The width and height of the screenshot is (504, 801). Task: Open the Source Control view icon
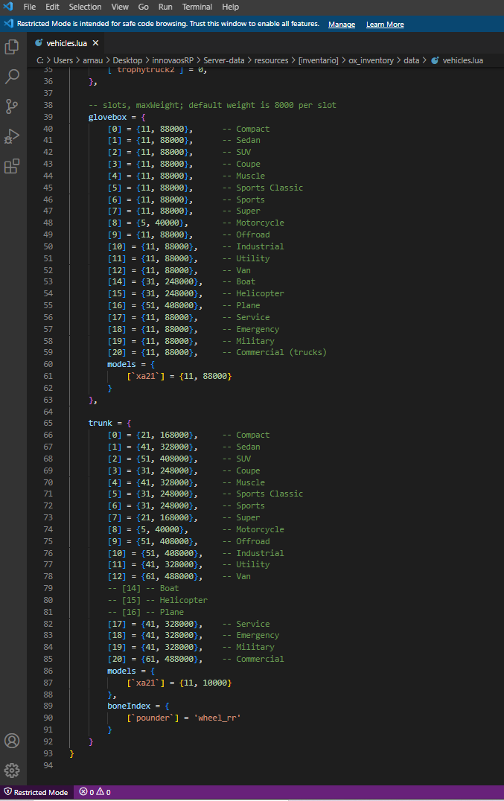(12, 106)
